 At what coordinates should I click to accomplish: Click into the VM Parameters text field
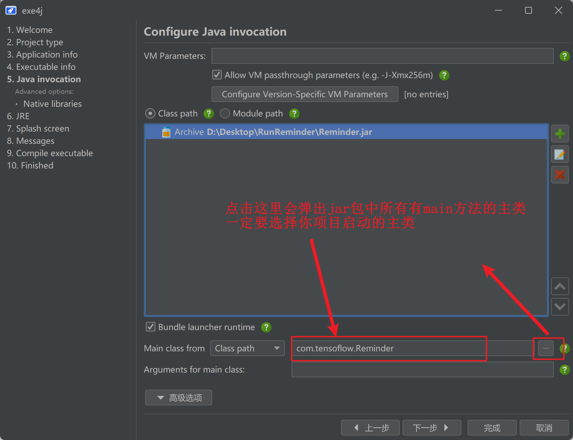[382, 56]
